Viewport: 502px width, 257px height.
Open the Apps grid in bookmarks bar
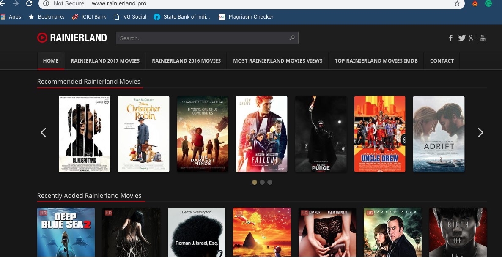point(11,17)
